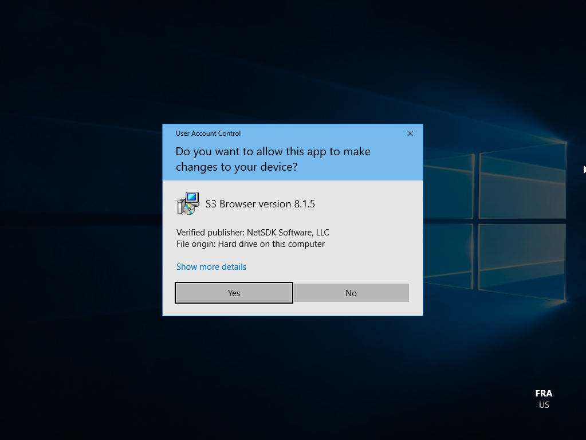Image resolution: width=586 pixels, height=440 pixels.
Task: Click 'File origin: Hard drive on this computer'
Action: (x=250, y=244)
